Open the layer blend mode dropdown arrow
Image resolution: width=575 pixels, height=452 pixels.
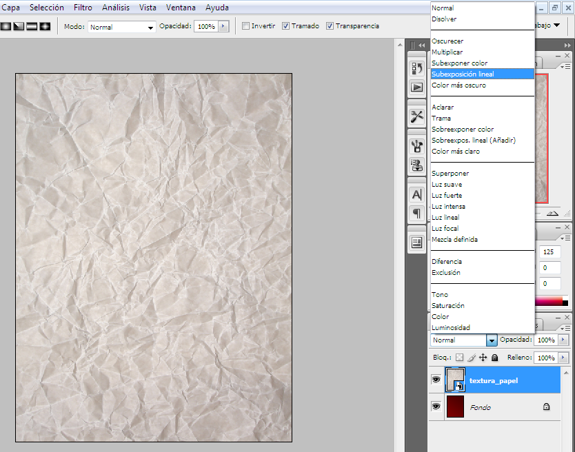coord(492,340)
